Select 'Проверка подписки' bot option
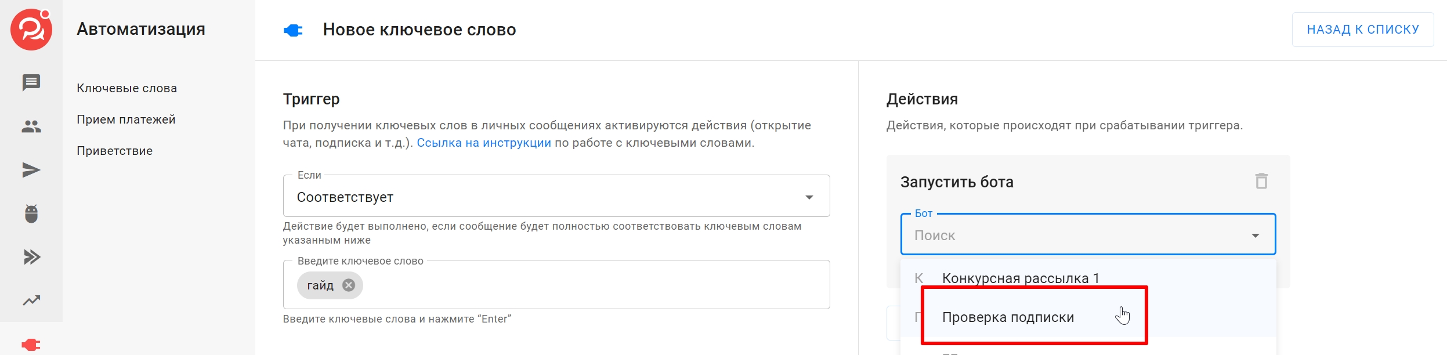Screen dimensions: 1447x355 (x=1008, y=317)
